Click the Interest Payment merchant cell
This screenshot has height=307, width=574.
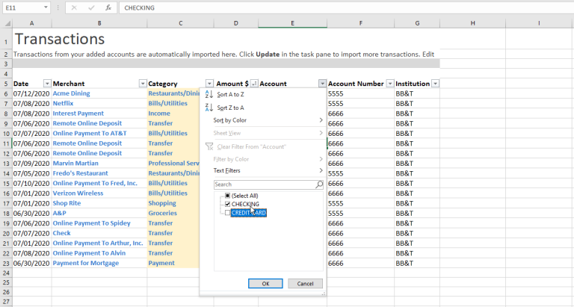pyautogui.click(x=78, y=114)
